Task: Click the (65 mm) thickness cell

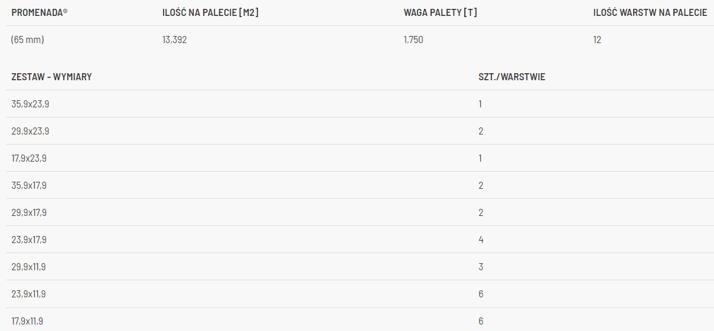Action: [x=28, y=40]
